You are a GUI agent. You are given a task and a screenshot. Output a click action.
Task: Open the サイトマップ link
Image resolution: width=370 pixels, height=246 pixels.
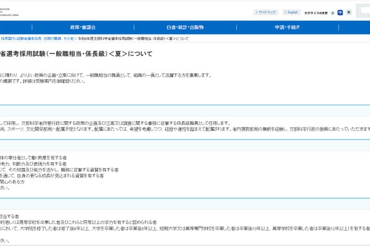pyautogui.click(x=266, y=12)
